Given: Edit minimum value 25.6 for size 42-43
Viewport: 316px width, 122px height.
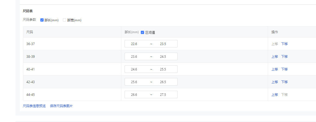Looking at the screenshot, I should tap(134, 82).
